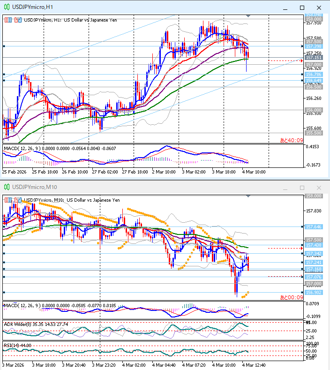The width and height of the screenshot is (330, 370).
Task: Maximize the USDJPYmicro,H1 chart window
Action: pos(301,7)
